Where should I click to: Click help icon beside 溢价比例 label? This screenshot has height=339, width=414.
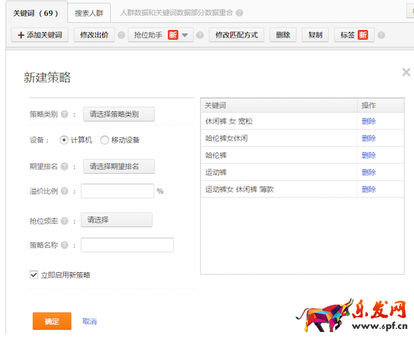[64, 191]
